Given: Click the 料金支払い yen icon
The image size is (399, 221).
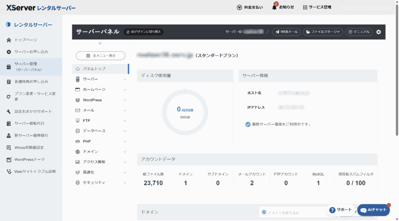Looking at the screenshot, I should (240, 7).
